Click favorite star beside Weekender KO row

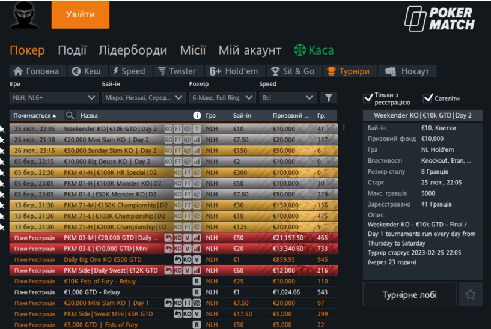click(2, 129)
